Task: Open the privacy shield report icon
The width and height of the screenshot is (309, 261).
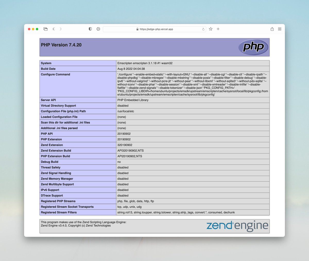Action: click(90, 29)
